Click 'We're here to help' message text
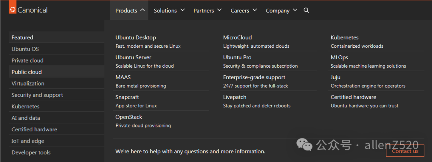Screen dimensions: 432x162 [190, 151]
